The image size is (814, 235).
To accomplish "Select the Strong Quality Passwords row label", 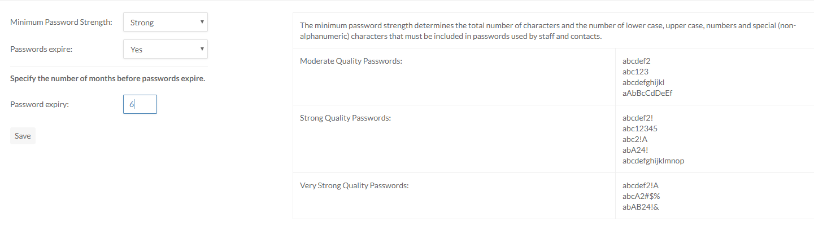I will pyautogui.click(x=345, y=118).
